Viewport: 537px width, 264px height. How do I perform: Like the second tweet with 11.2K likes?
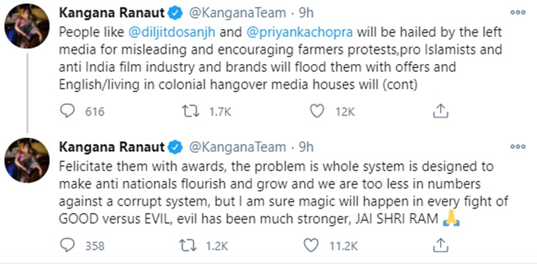coord(319,247)
